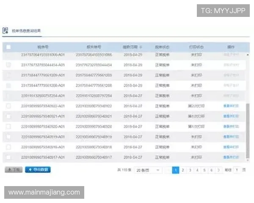Image resolution: width=254 pixels, height=203 pixels.
Task: Check the row for bill 231758447779561208-A01
Action: (x=8, y=85)
